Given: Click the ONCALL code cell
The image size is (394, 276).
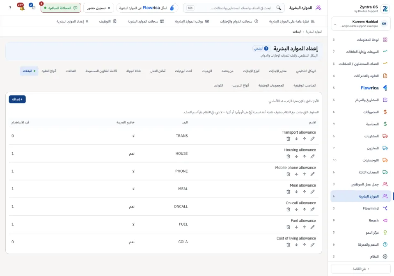Looking at the screenshot, I should [x=181, y=206].
